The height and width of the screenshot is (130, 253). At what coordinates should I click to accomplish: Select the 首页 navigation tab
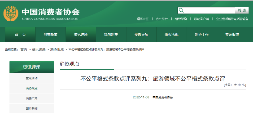point(20,35)
